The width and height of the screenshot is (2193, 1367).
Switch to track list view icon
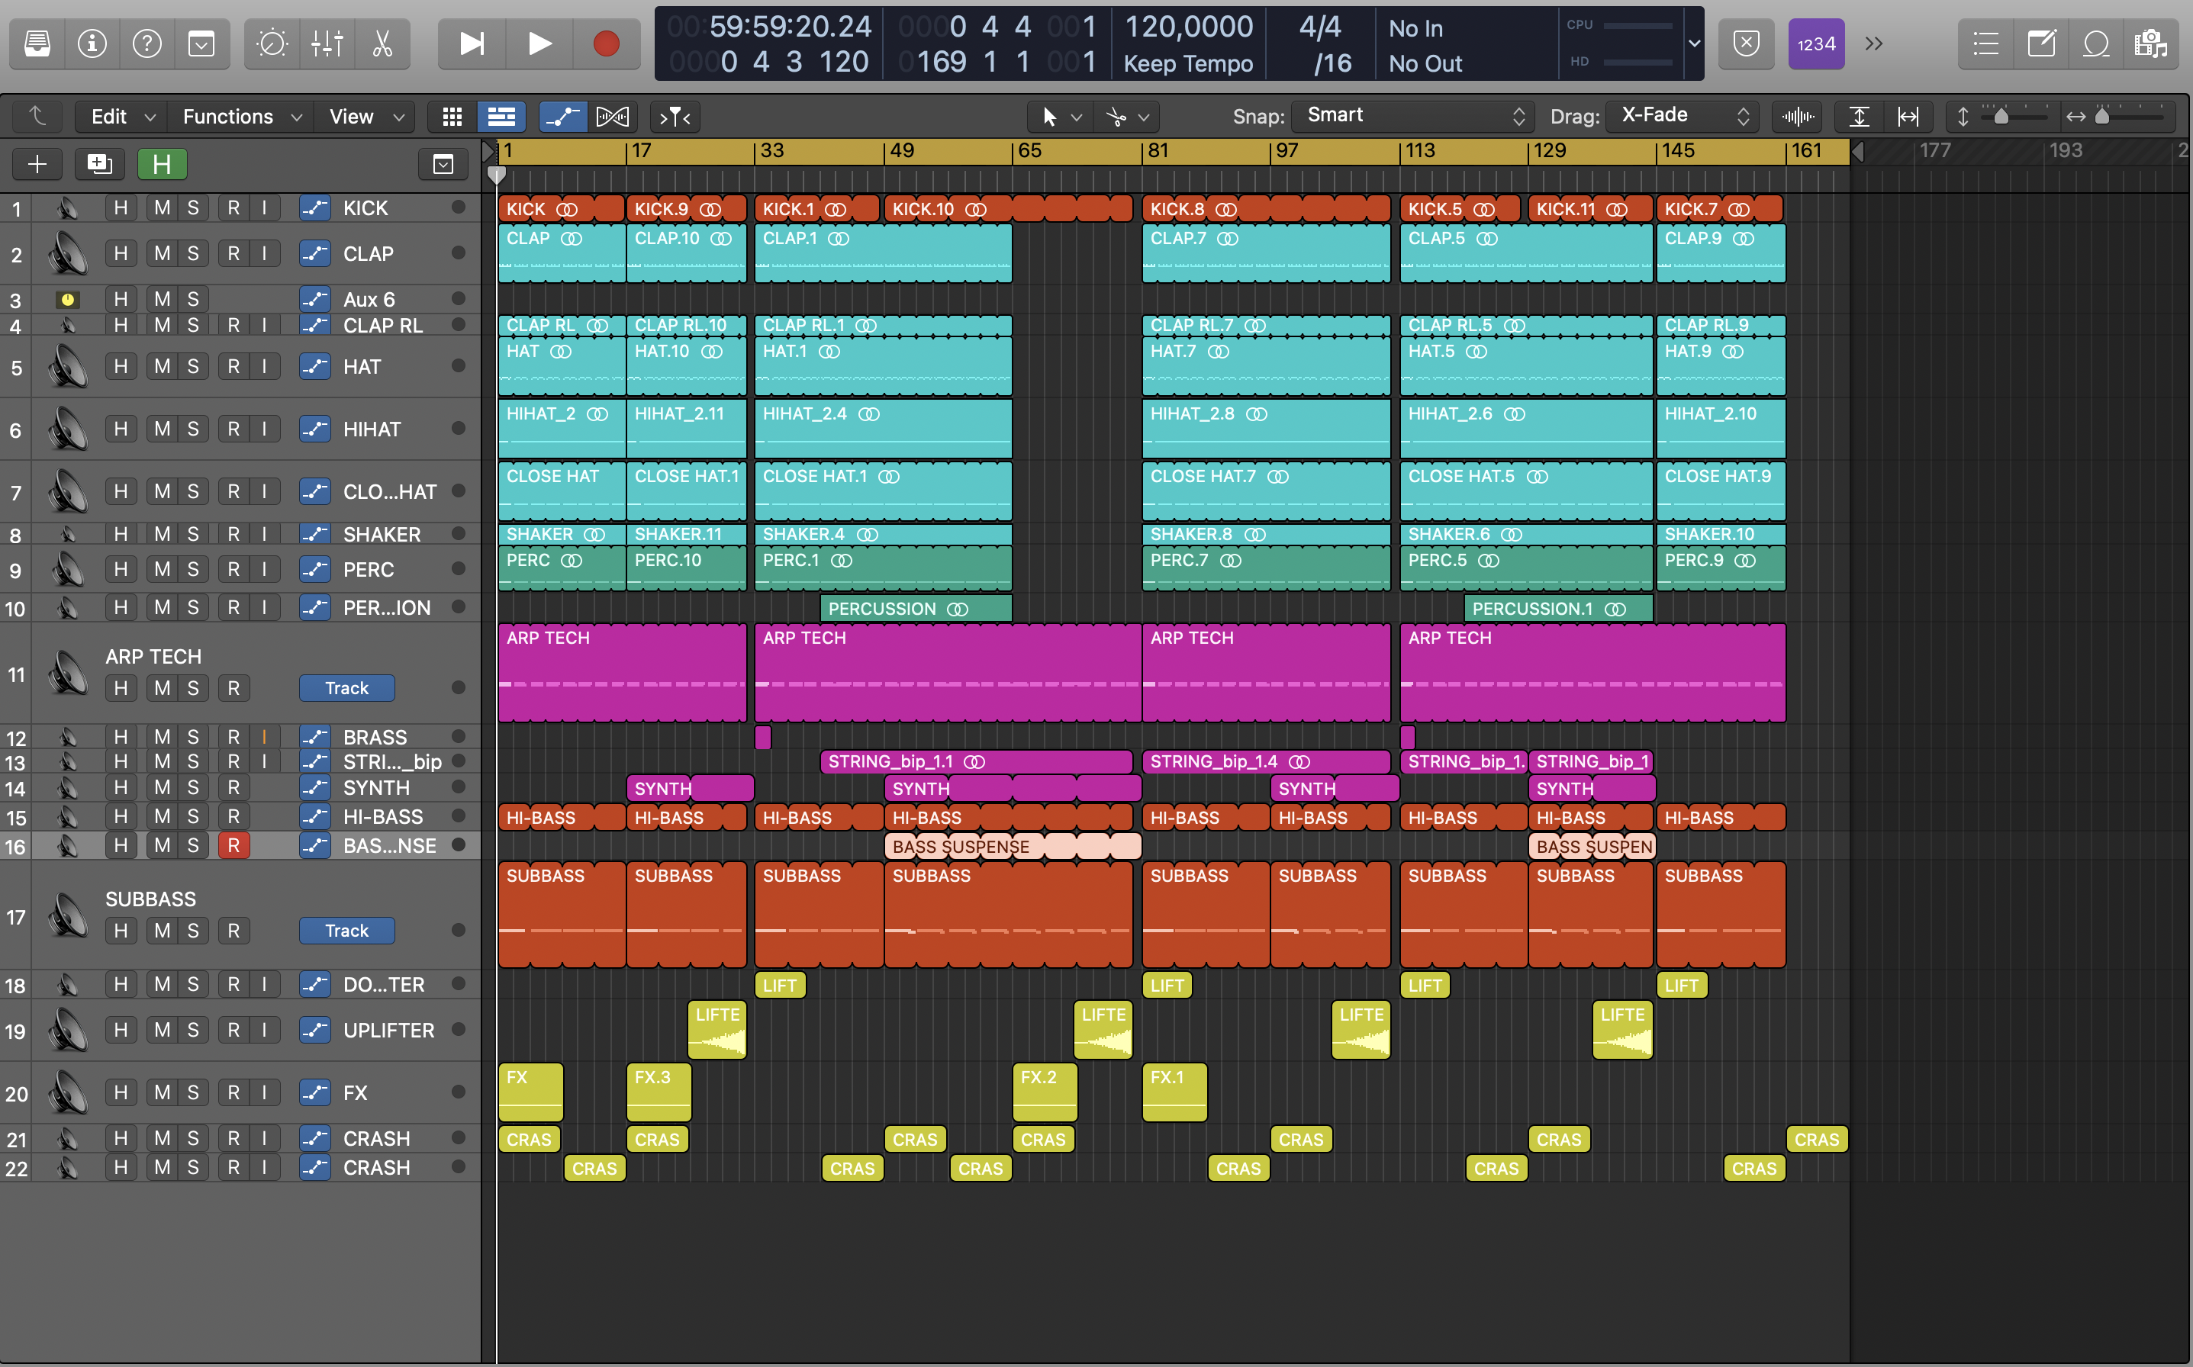click(501, 117)
